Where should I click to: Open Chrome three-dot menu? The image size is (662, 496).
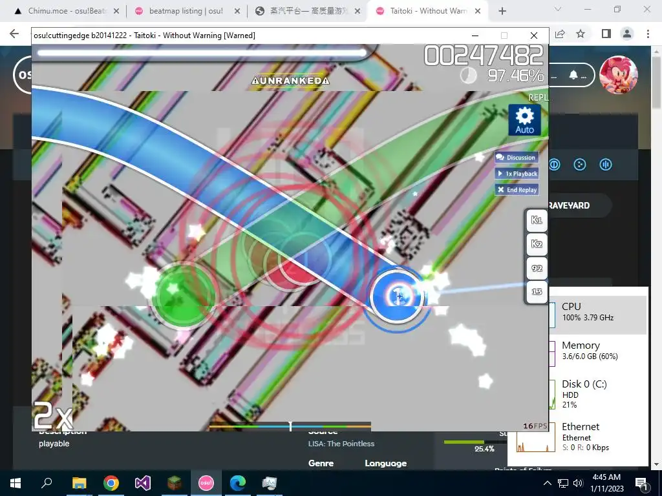point(648,34)
